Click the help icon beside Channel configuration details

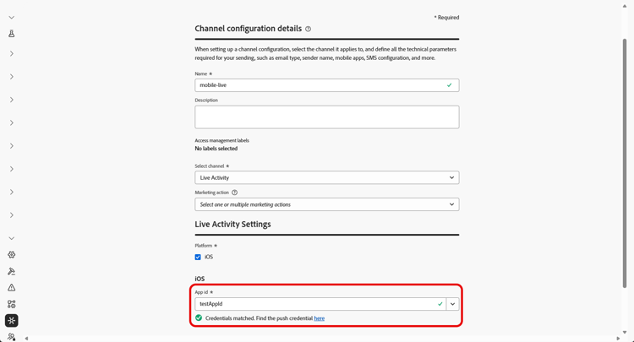pyautogui.click(x=309, y=29)
